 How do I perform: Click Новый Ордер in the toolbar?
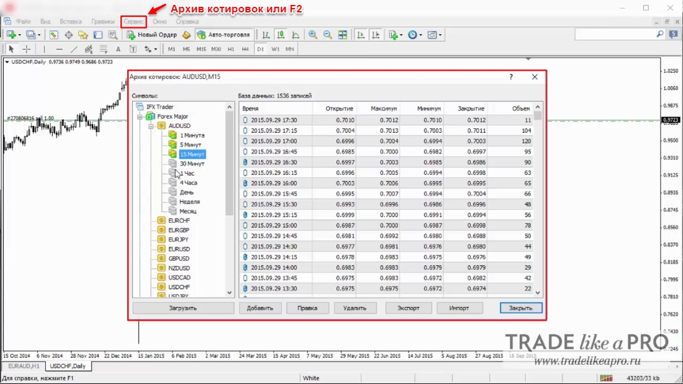(x=152, y=35)
